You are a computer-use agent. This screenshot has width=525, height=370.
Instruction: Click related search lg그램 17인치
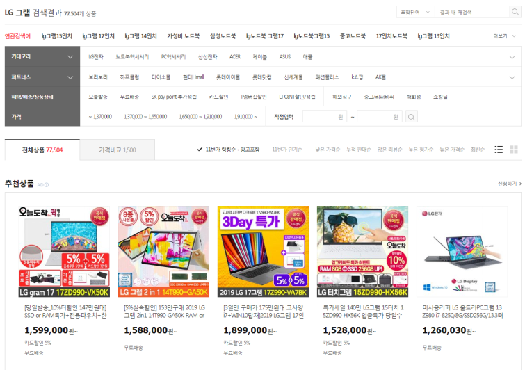click(99, 36)
